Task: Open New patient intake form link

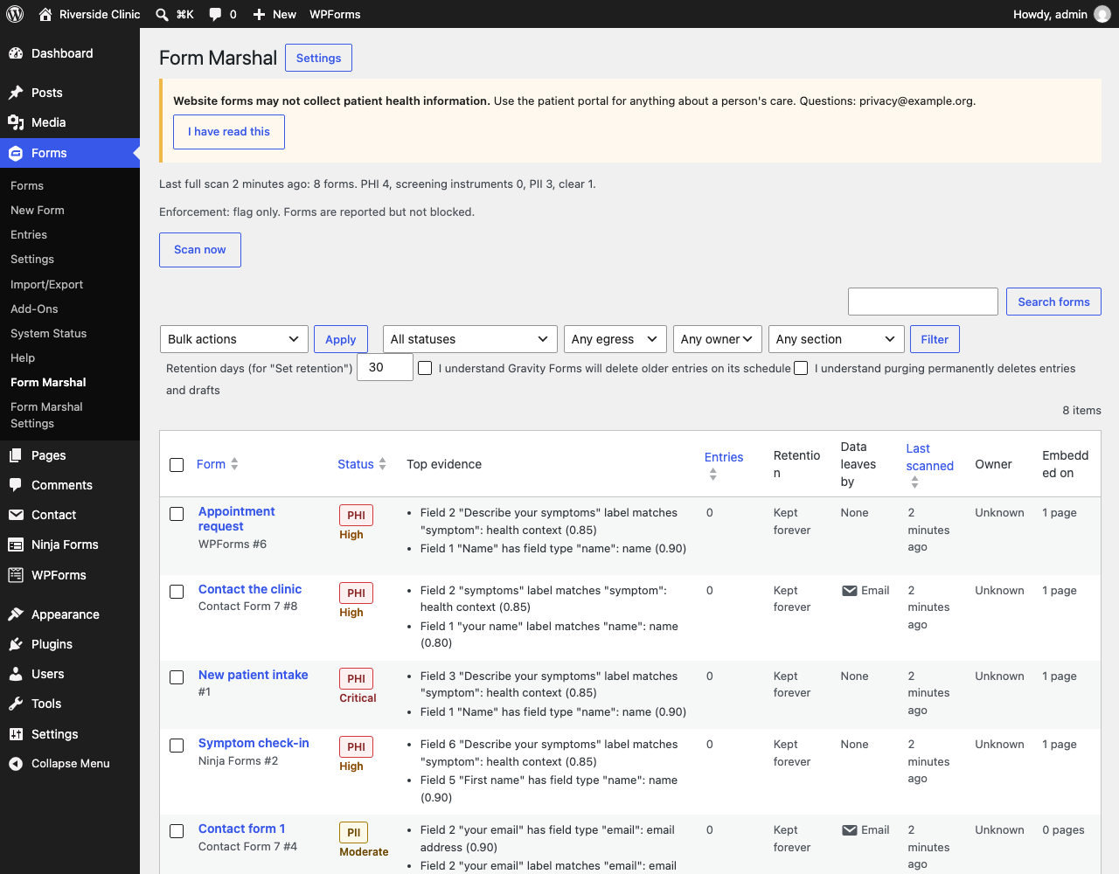Action: click(254, 675)
